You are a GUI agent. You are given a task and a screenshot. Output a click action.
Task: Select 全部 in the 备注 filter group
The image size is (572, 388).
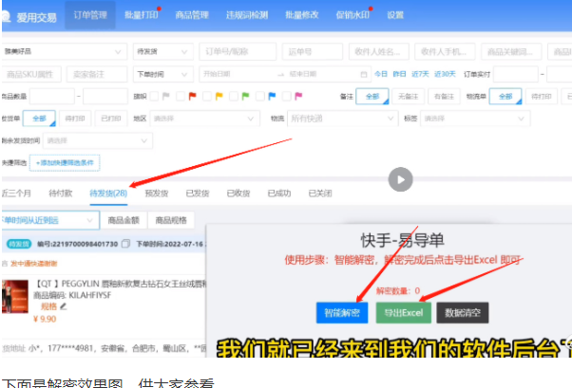click(x=372, y=96)
